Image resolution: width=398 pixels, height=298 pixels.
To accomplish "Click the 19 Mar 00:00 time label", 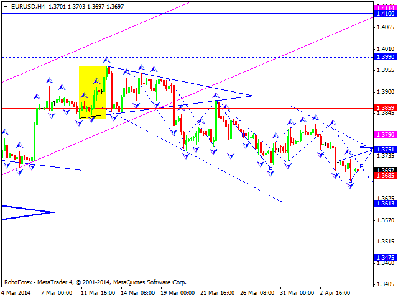I will click(178, 293).
